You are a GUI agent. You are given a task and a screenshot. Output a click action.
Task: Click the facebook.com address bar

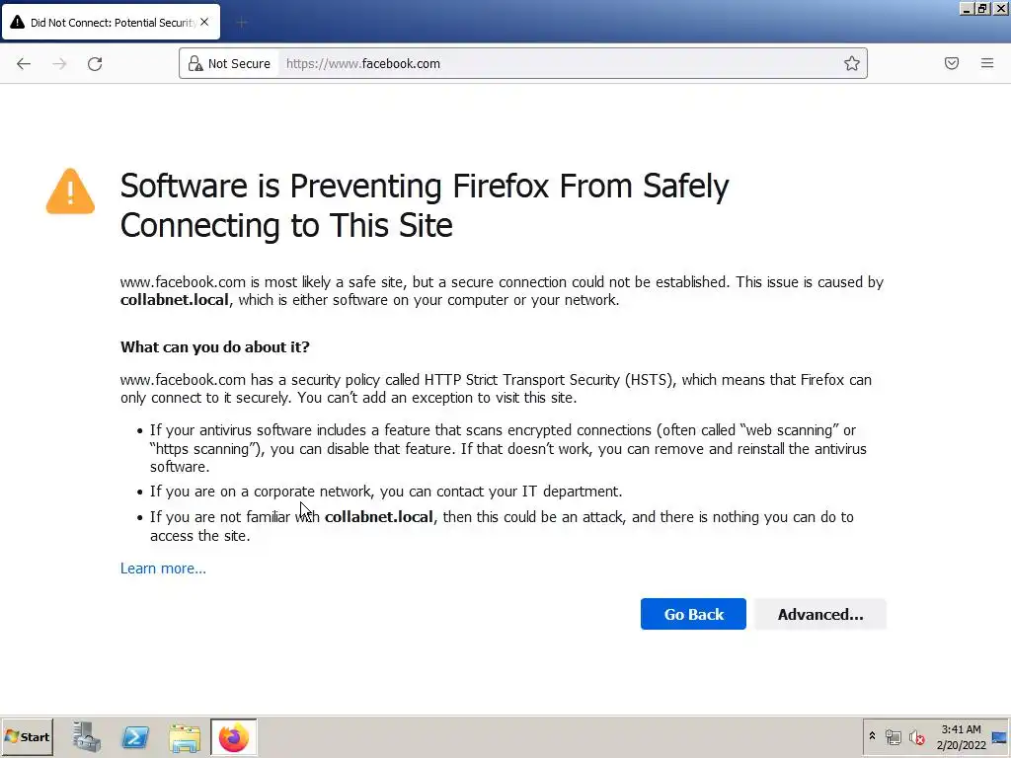553,63
